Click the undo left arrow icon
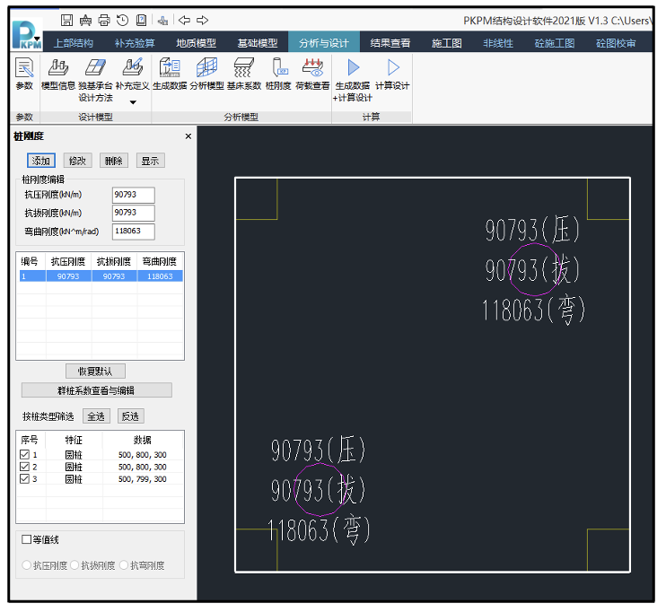Viewport: 666px width, 612px height. [x=184, y=20]
